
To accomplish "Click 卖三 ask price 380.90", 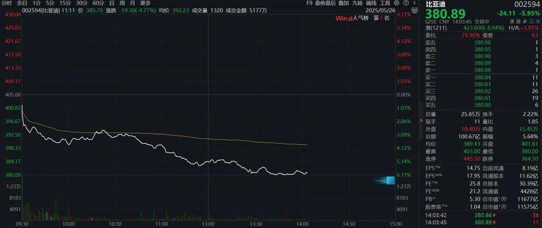I will point(482,56).
